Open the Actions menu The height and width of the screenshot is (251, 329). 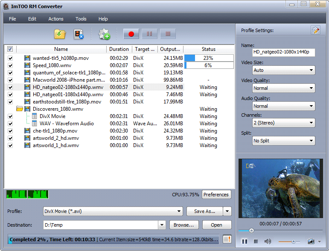(56, 19)
